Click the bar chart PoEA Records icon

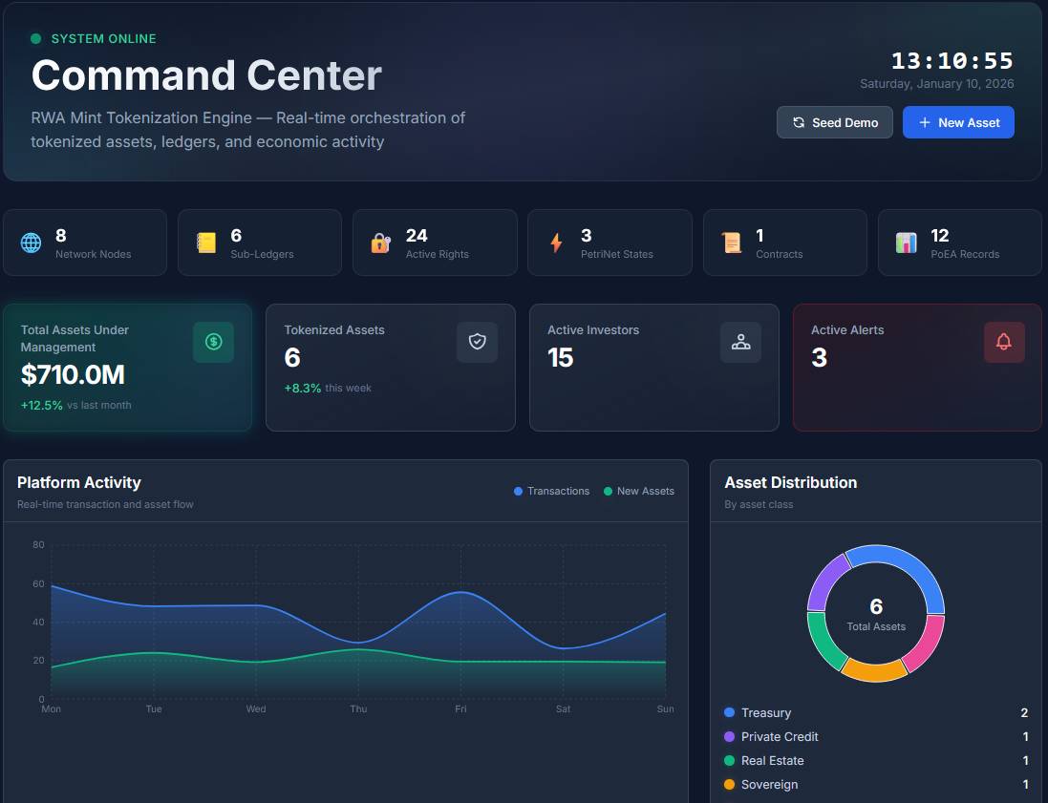point(907,243)
